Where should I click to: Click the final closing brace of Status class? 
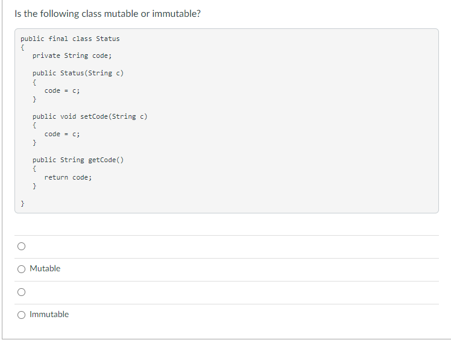22,204
